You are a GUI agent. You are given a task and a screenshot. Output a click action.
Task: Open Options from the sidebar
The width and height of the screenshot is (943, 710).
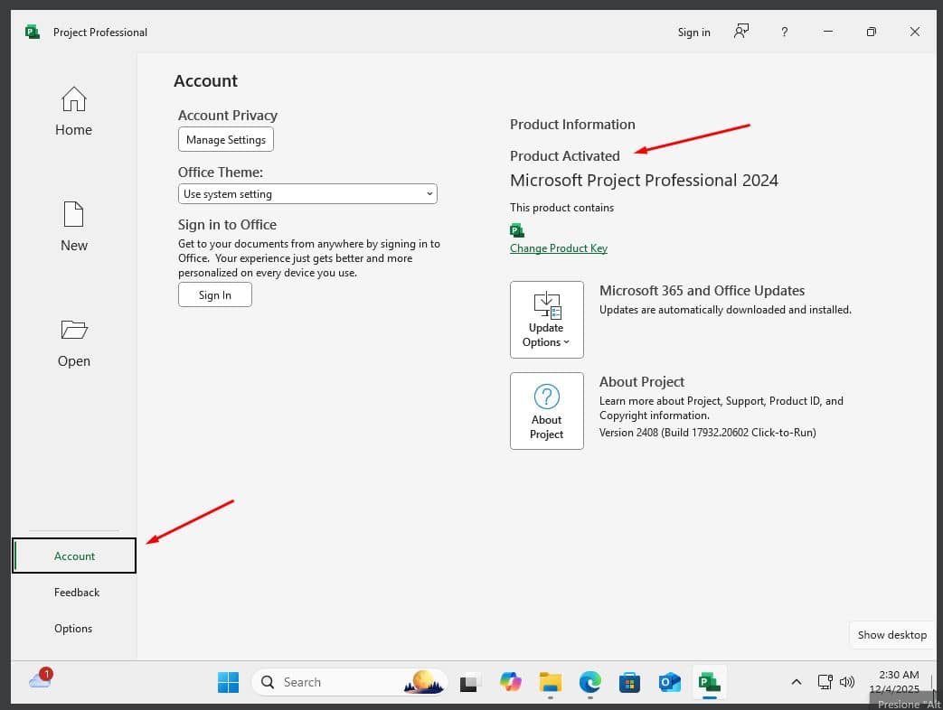73,629
